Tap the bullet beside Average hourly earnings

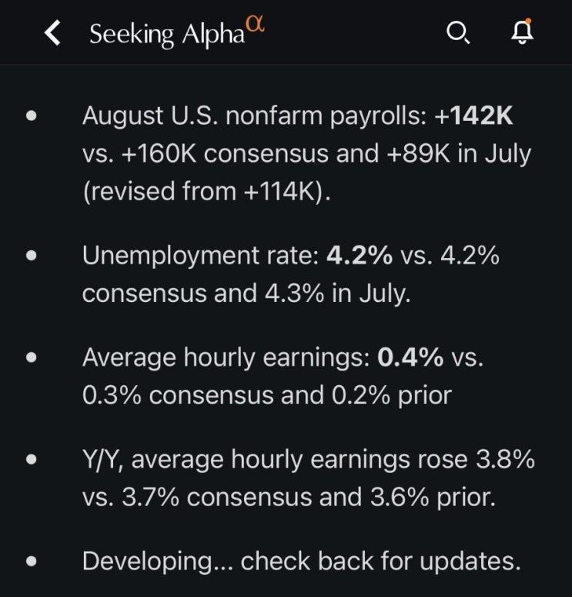32,357
